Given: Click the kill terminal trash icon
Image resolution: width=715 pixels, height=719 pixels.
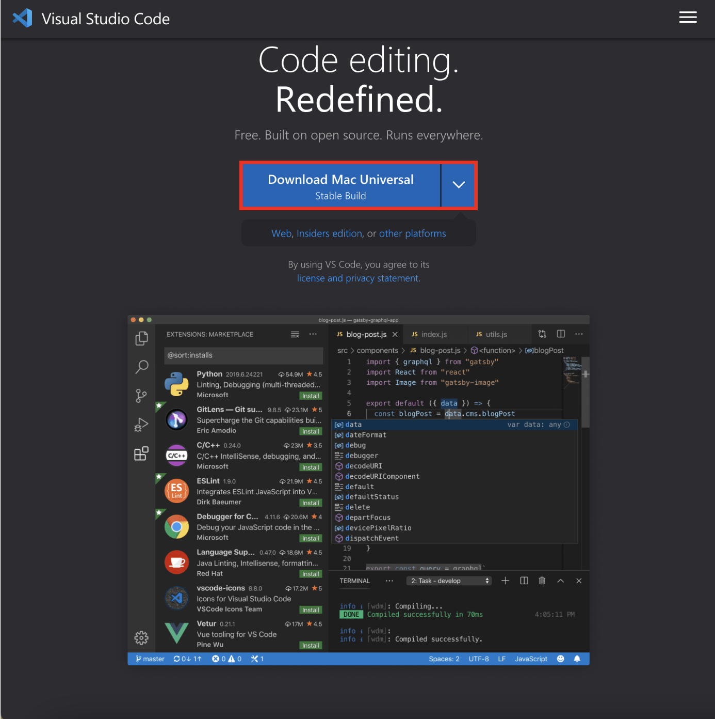Looking at the screenshot, I should (542, 581).
